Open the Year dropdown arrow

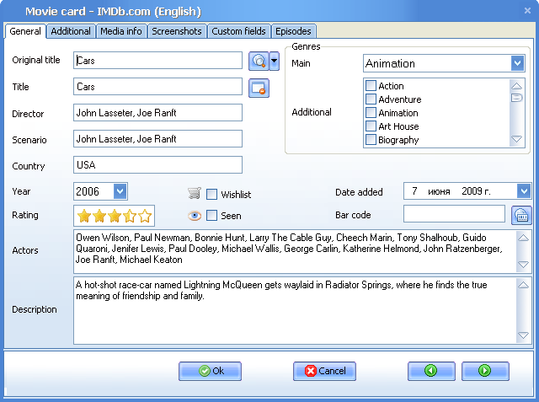[120, 191]
